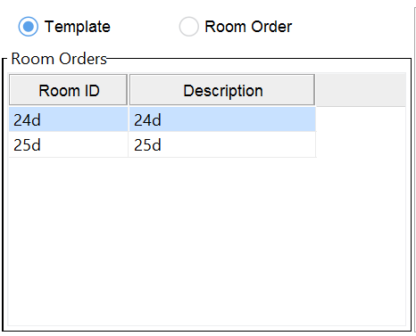This screenshot has width=416, height=336.
Task: Select room 24d in Room ID column
Action: (x=69, y=119)
